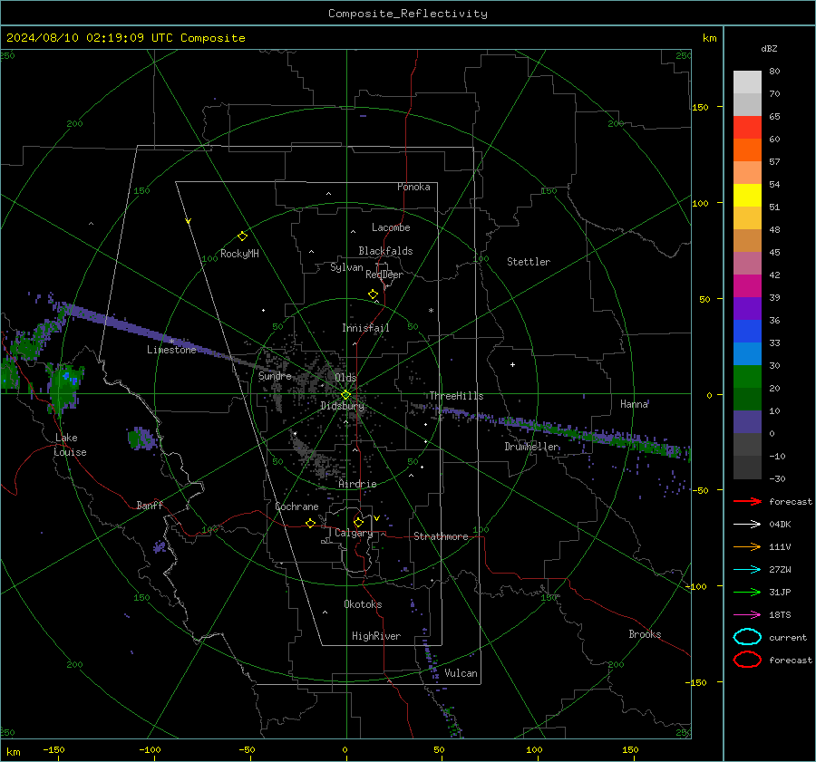The image size is (816, 762).
Task: Click the Hanna label
Action: (634, 404)
